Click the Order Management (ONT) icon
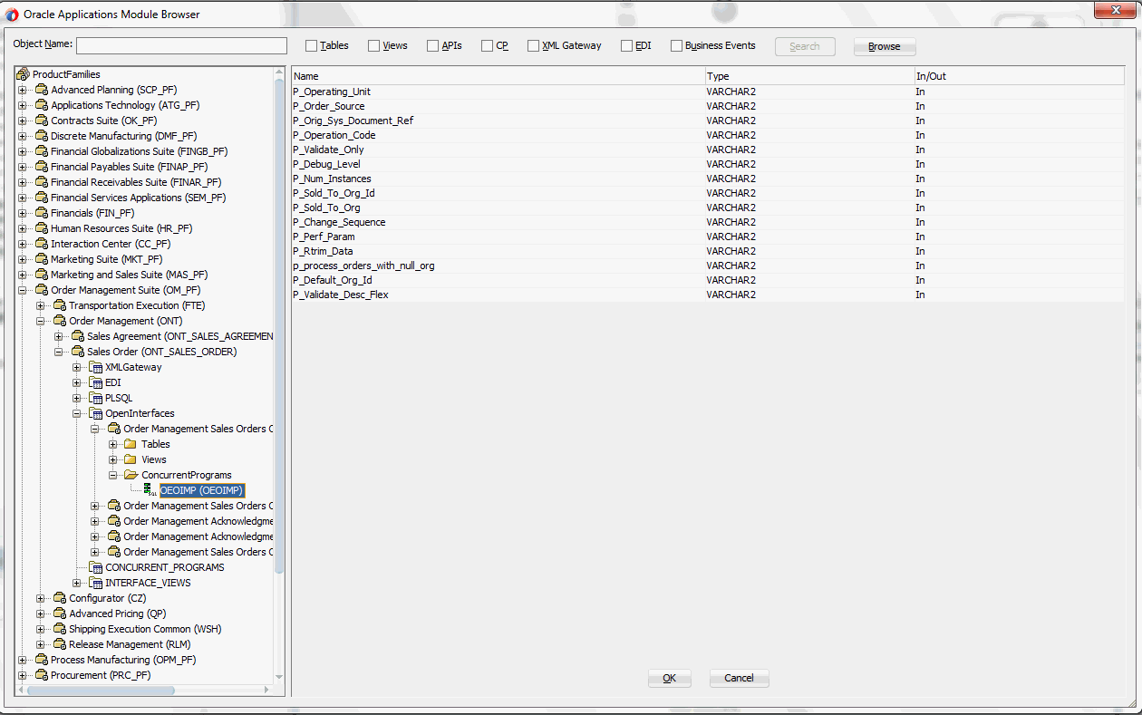This screenshot has width=1142, height=715. (x=60, y=321)
